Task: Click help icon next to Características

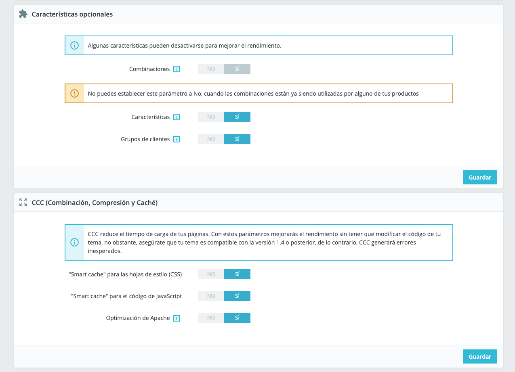Action: pyautogui.click(x=177, y=117)
